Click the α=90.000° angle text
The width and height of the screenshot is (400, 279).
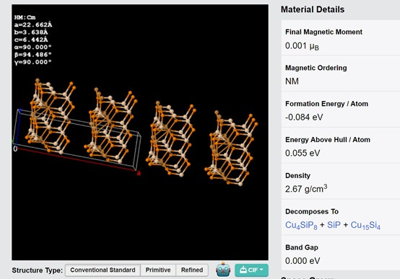click(33, 47)
